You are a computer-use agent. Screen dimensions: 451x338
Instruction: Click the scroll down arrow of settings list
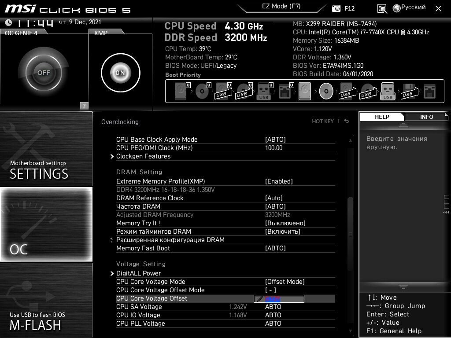pyautogui.click(x=350, y=331)
